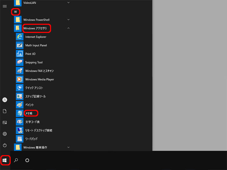Viewport: 227px width, 170px height.
Task: Click the メモ帳 notepad icon
Action: 20,113
